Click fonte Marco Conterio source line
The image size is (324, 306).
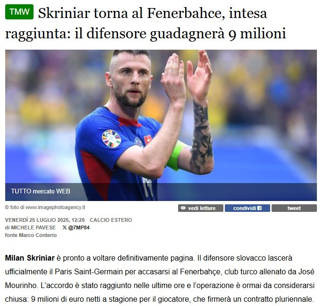tap(31, 235)
